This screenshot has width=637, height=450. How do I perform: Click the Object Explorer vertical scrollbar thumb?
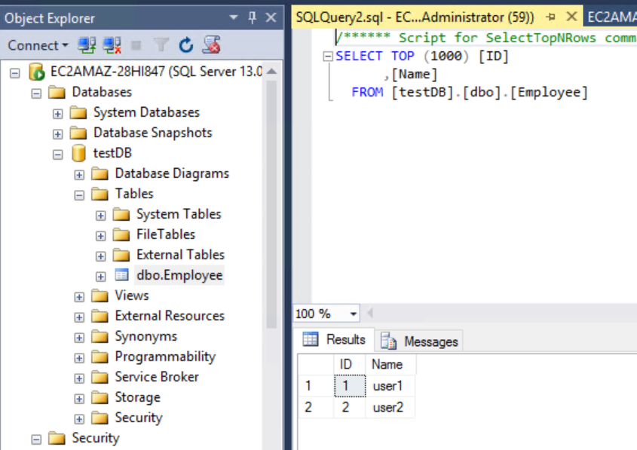[272, 204]
